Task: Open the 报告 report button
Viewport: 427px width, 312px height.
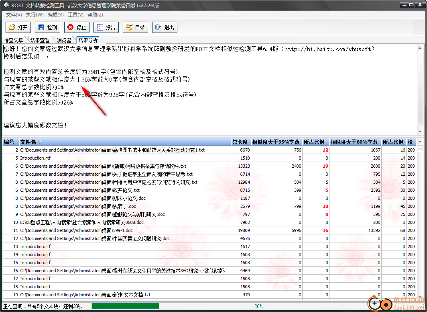Action: pos(106,27)
